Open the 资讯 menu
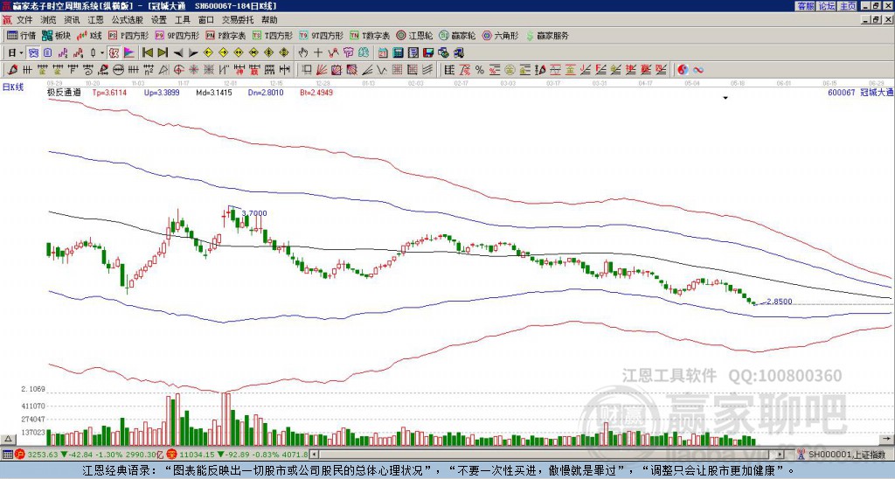Screen dimensions: 895x479 coord(72,20)
